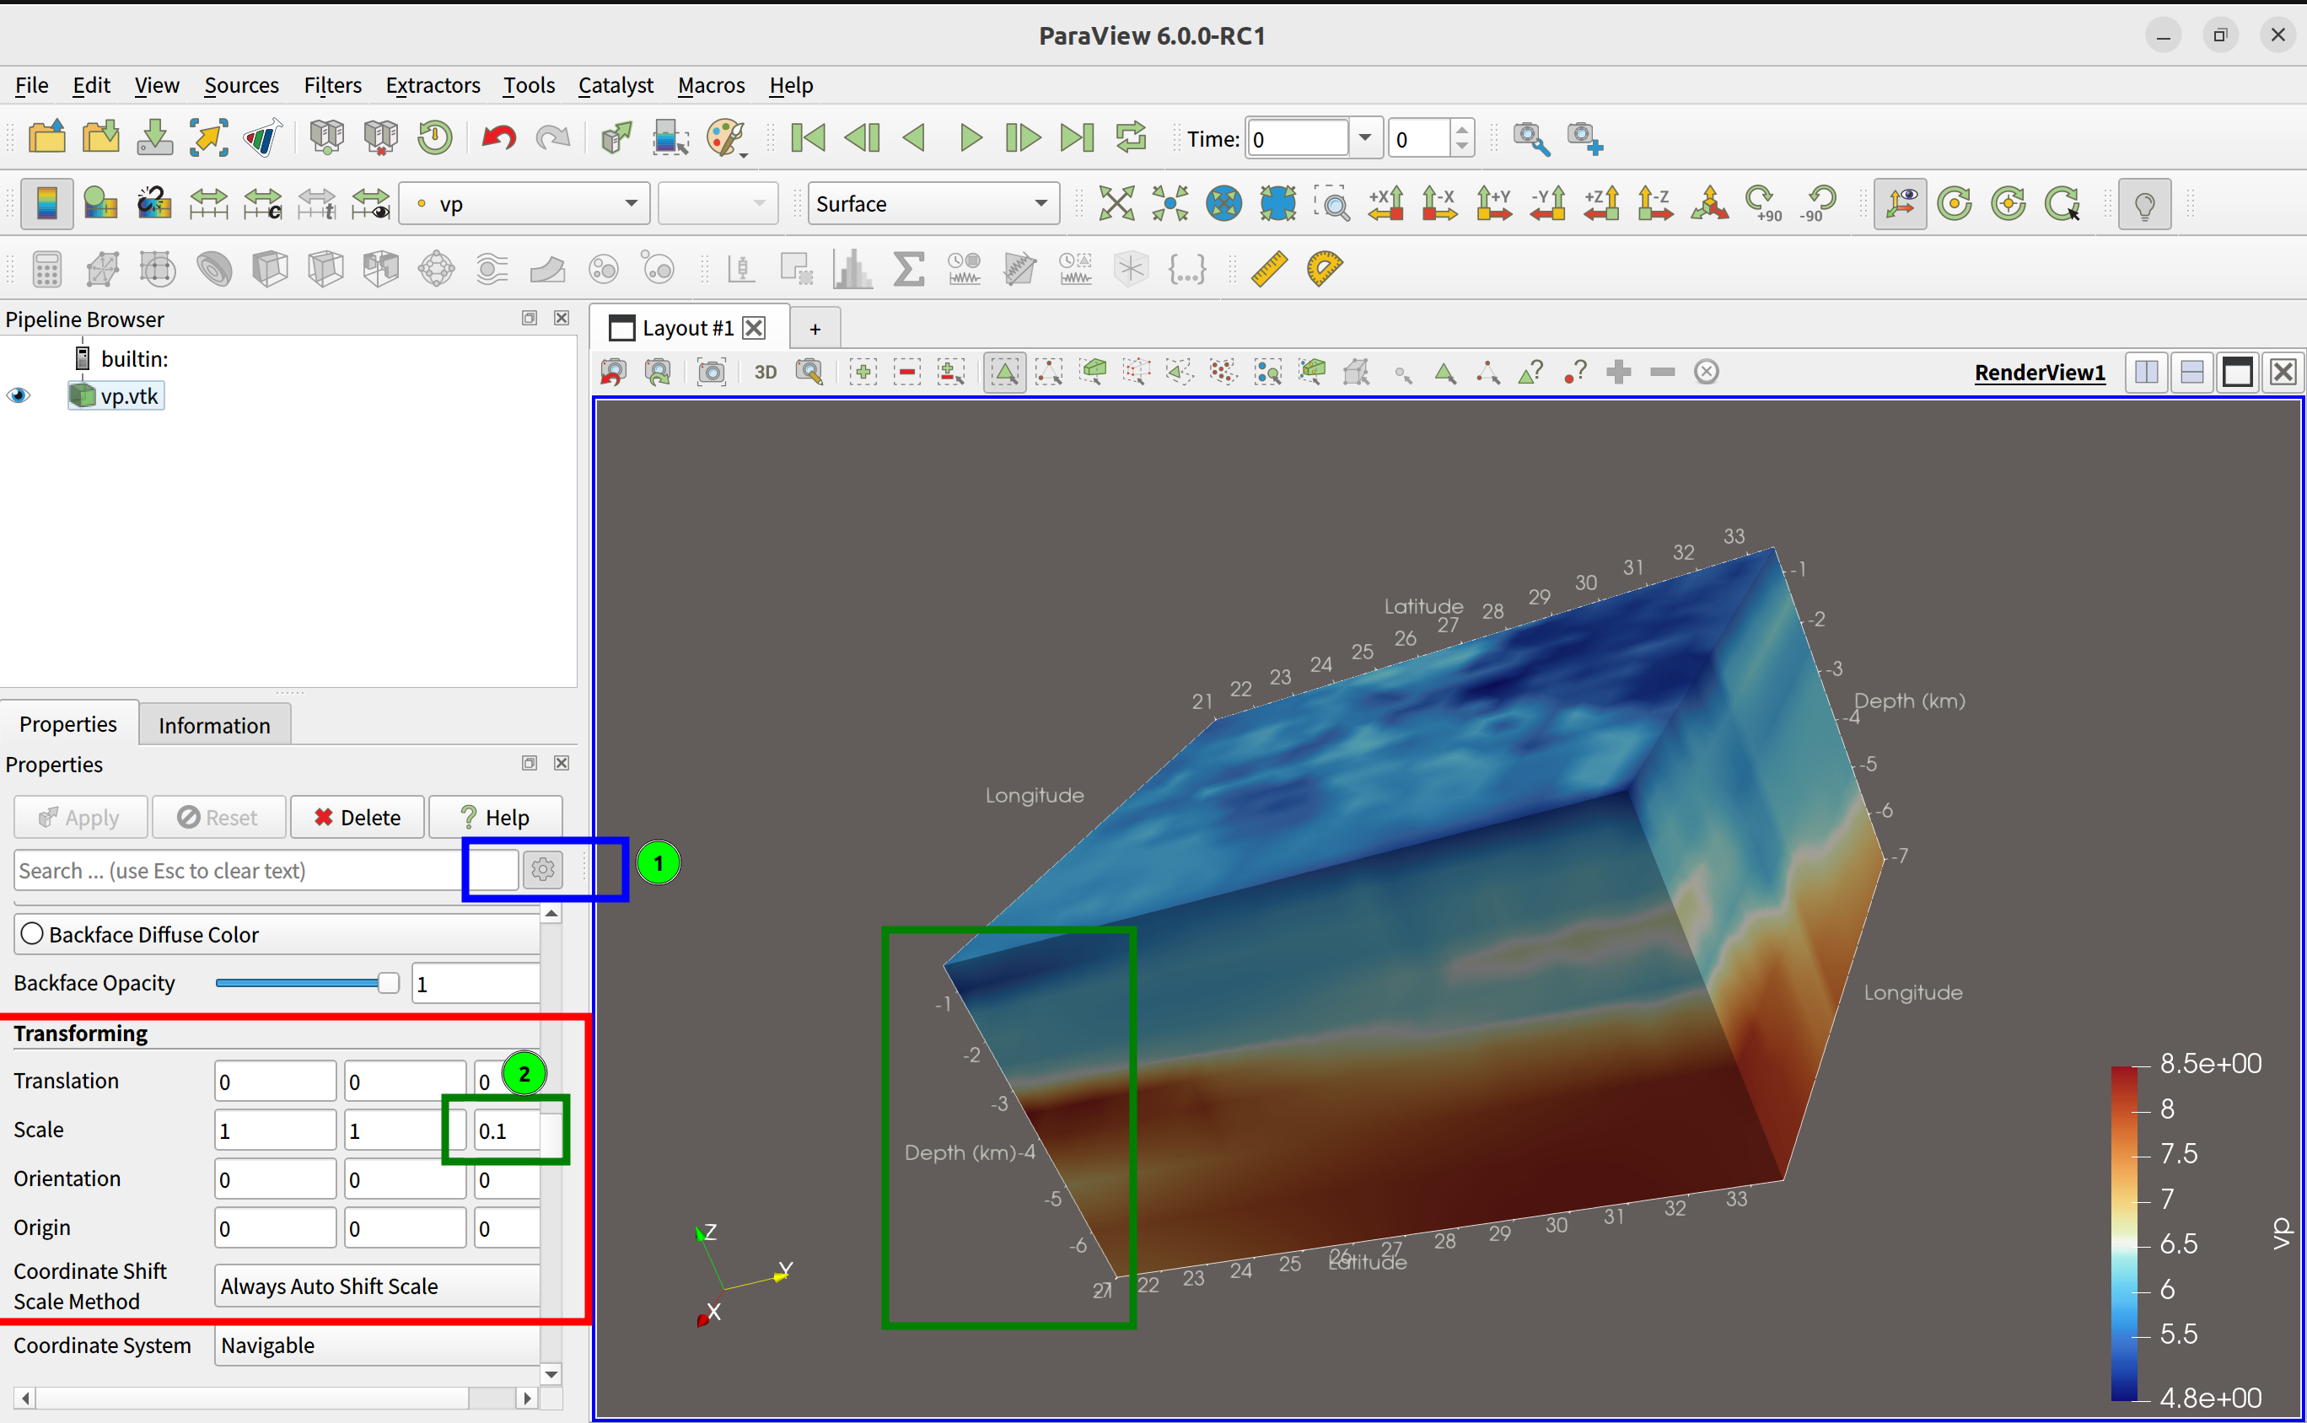Image resolution: width=2307 pixels, height=1423 pixels.
Task: Click the Play animation button
Action: click(x=970, y=138)
